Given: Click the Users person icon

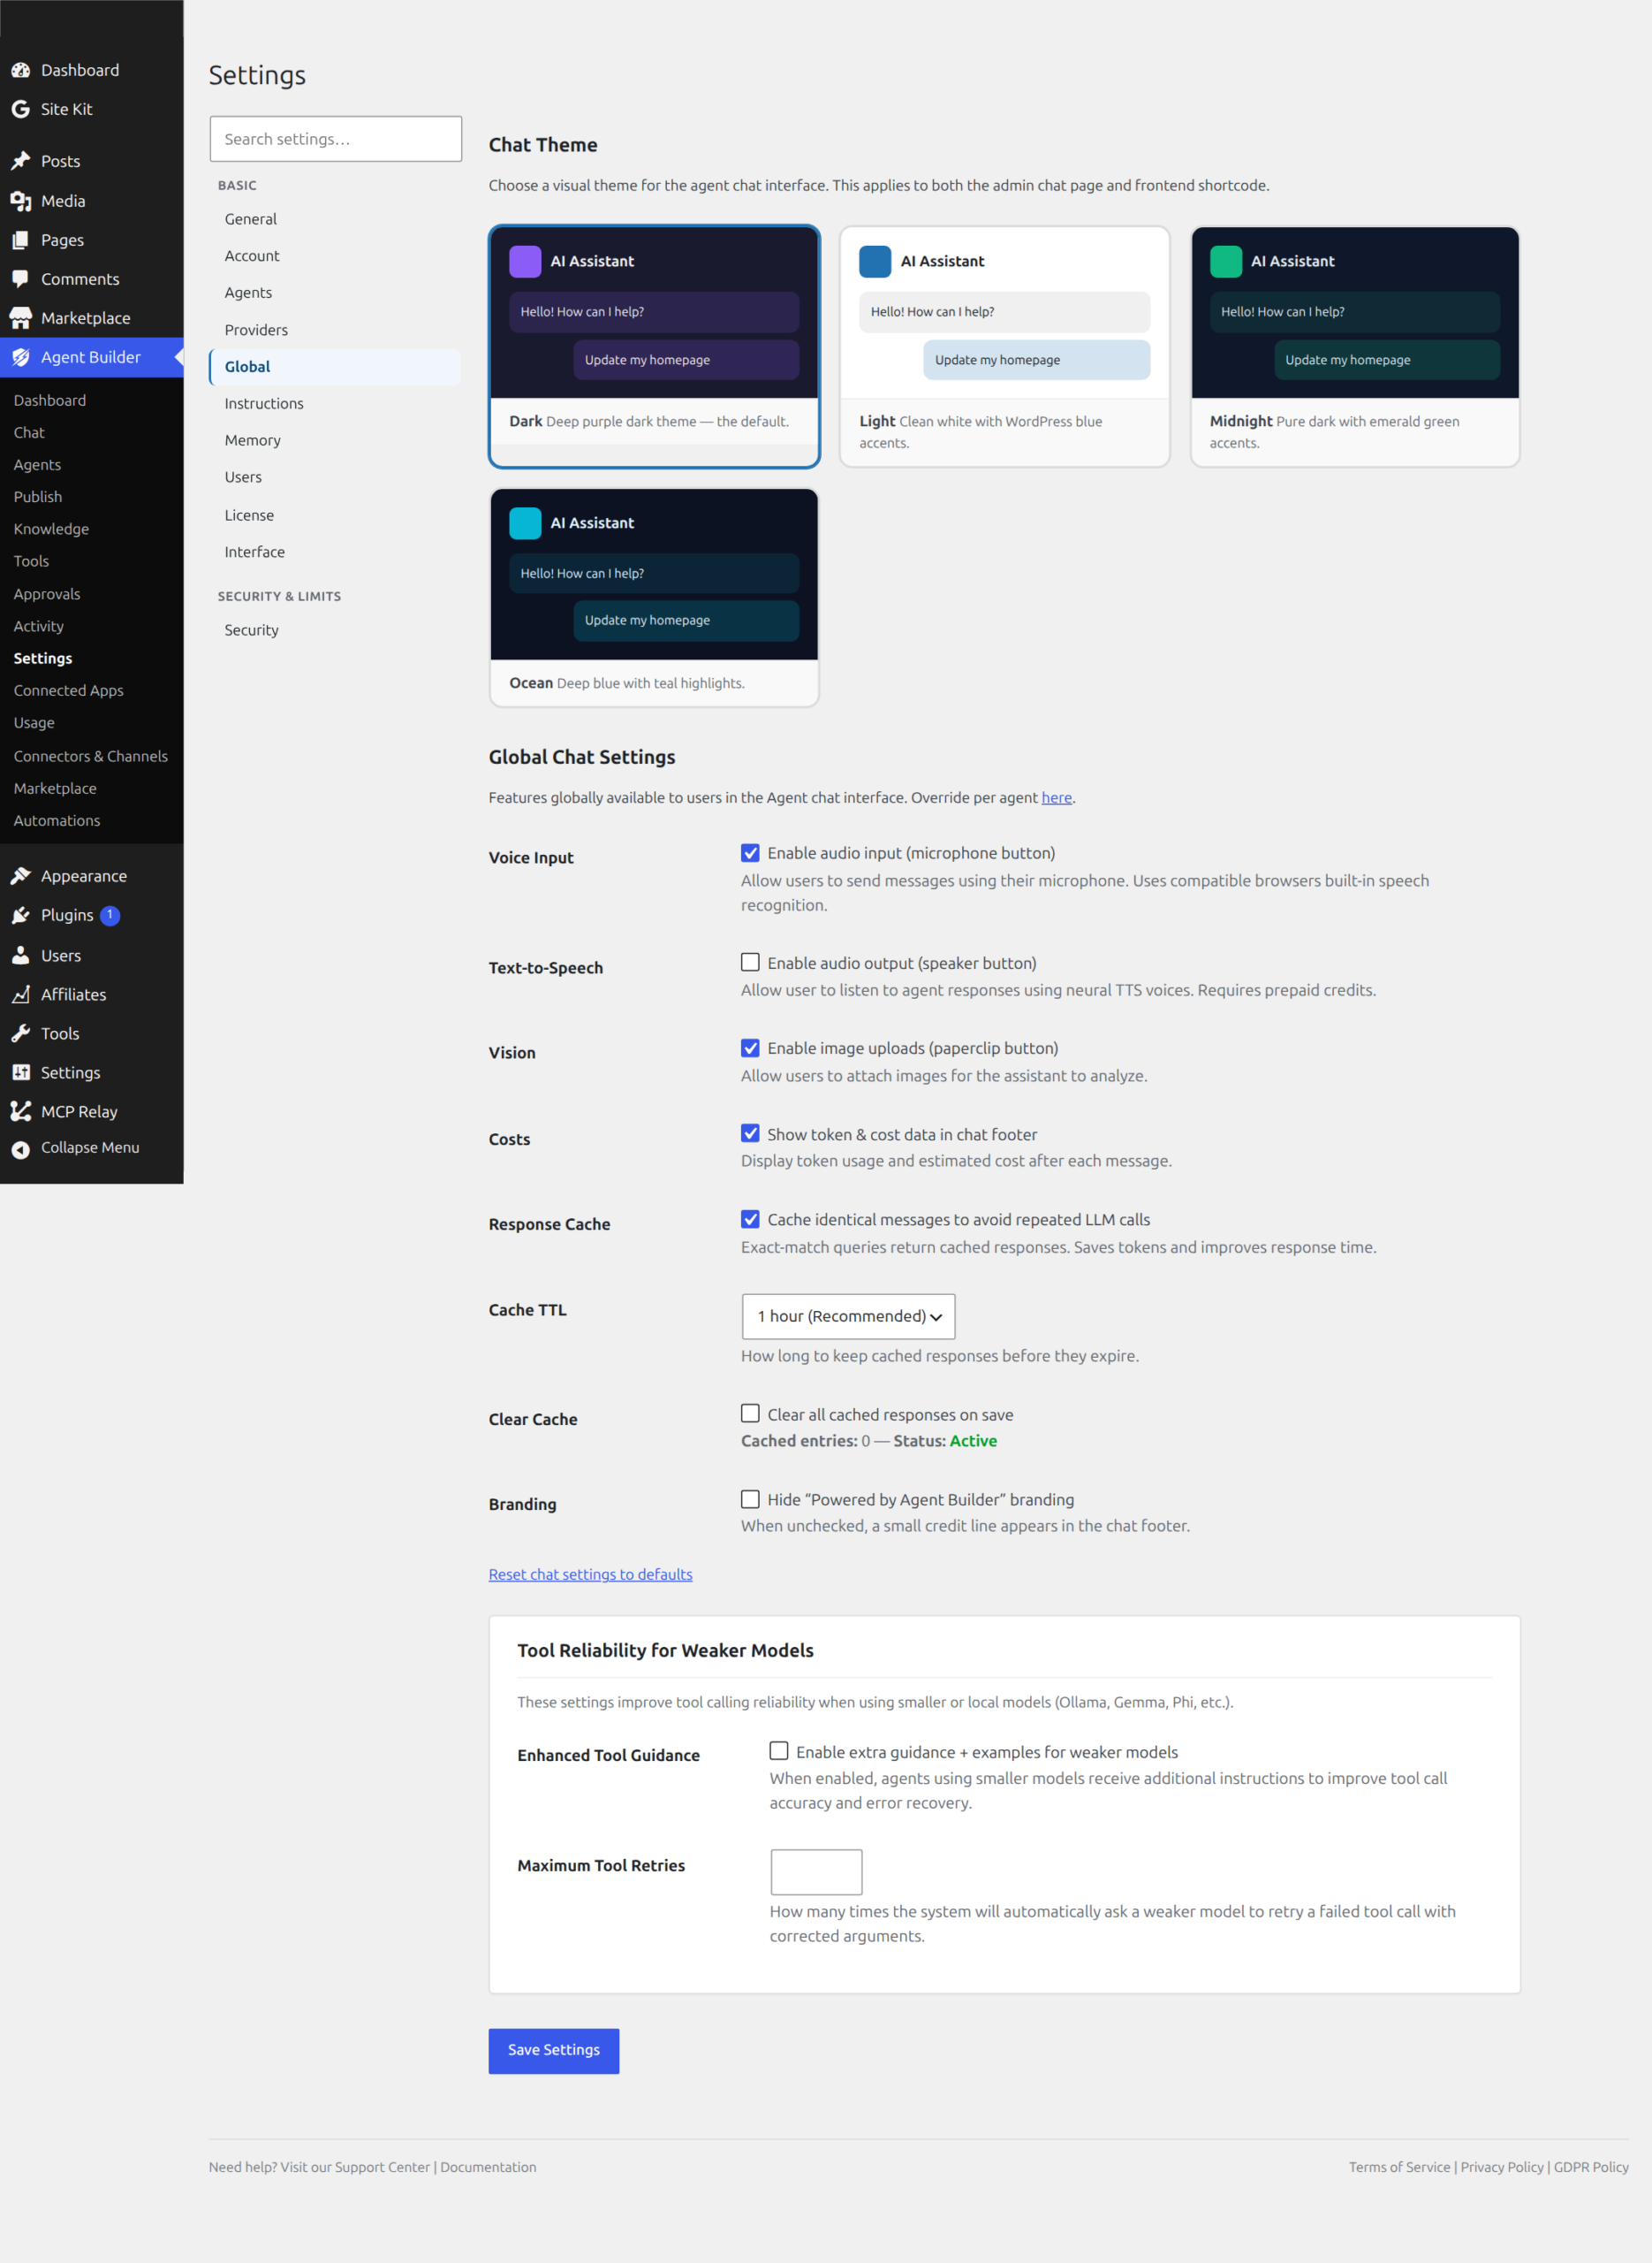Looking at the screenshot, I should 20,956.
